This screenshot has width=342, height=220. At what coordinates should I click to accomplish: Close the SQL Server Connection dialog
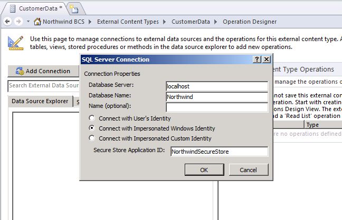pos(267,59)
